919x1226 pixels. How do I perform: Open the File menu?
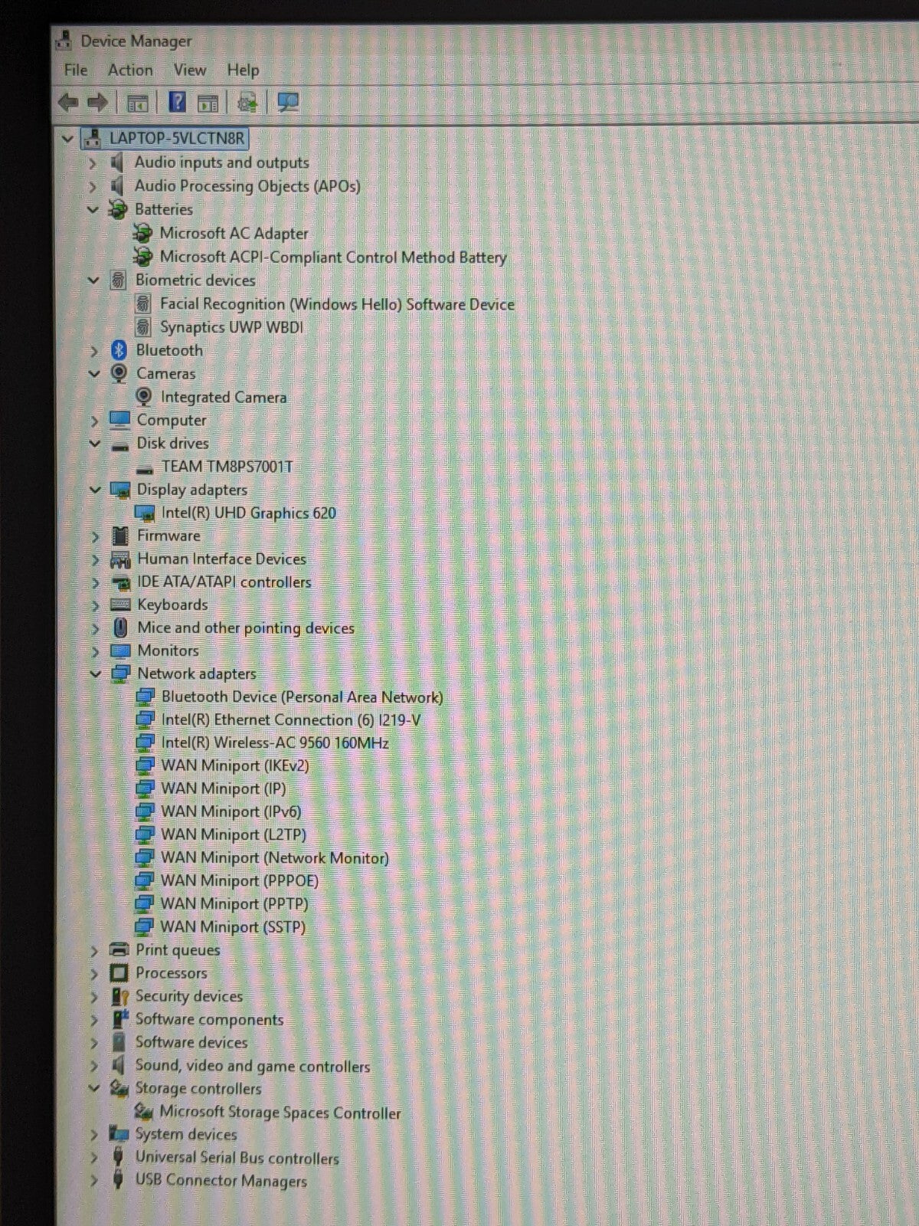[75, 70]
